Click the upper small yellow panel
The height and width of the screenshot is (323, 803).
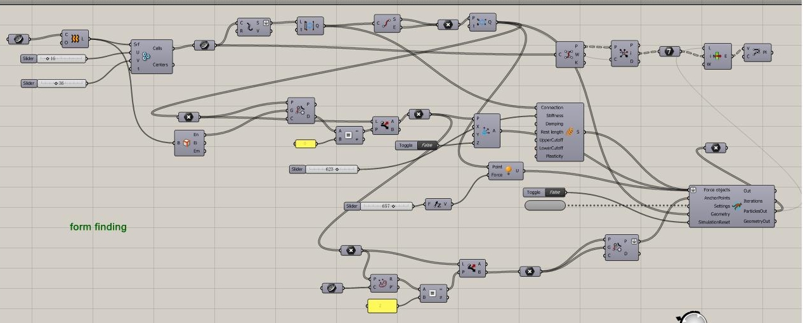pos(306,144)
